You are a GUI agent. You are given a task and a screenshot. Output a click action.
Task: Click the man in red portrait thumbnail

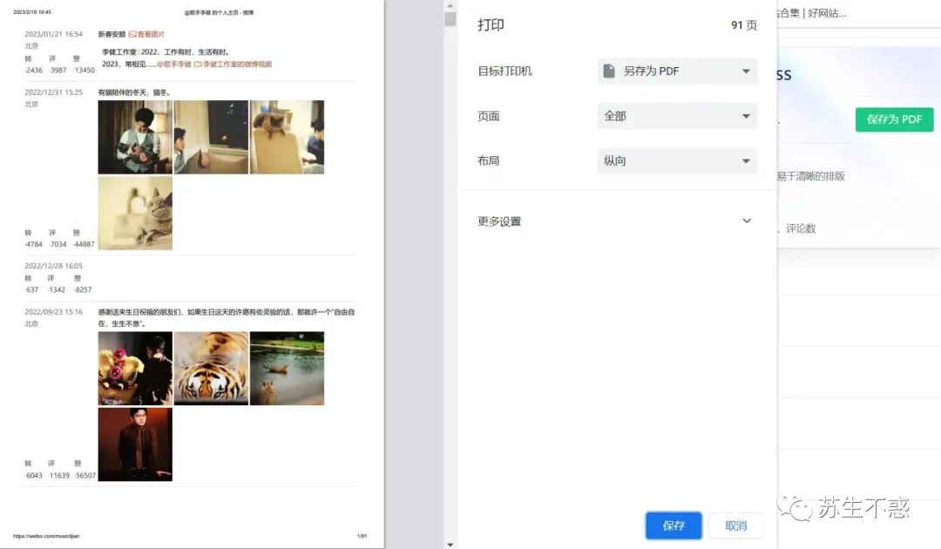point(135,444)
